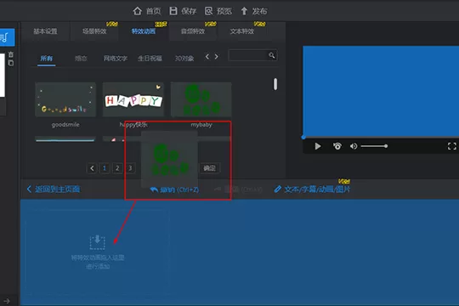Select the 生日祝福 category

[150, 59]
